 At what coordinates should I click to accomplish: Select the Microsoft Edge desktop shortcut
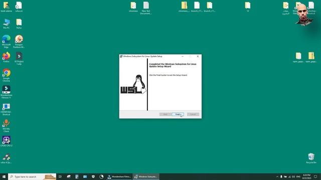pyautogui.click(x=6, y=41)
